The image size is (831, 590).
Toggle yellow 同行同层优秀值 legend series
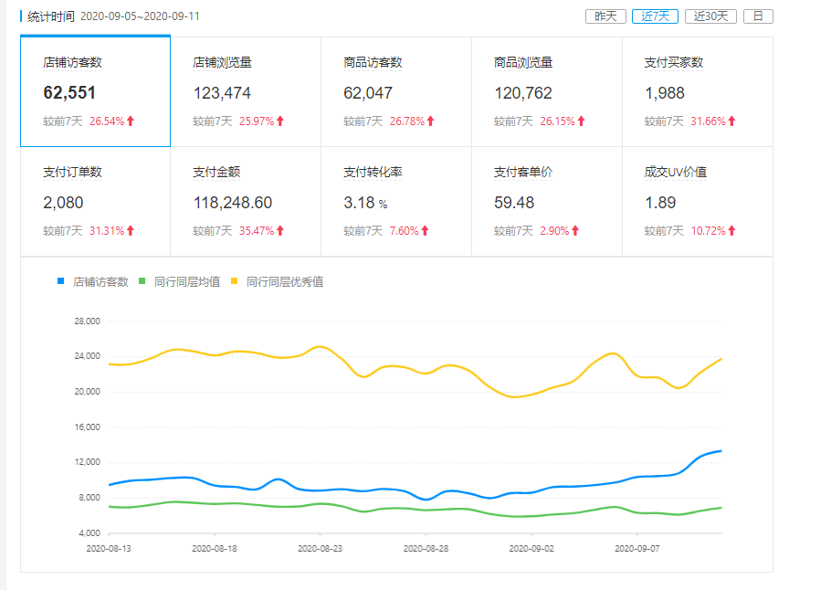point(278,281)
